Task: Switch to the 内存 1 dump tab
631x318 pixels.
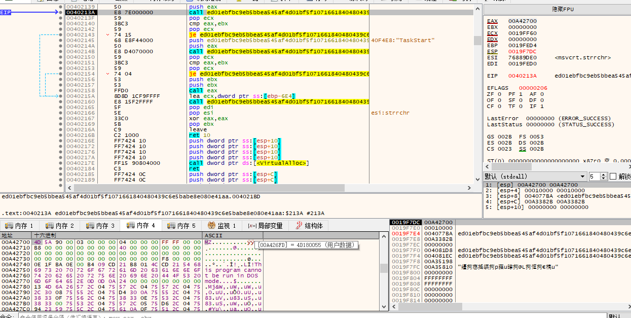Action: [x=19, y=226]
